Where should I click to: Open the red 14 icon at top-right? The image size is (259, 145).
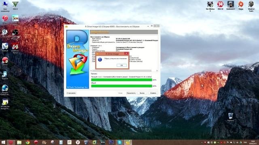(x=220, y=5)
